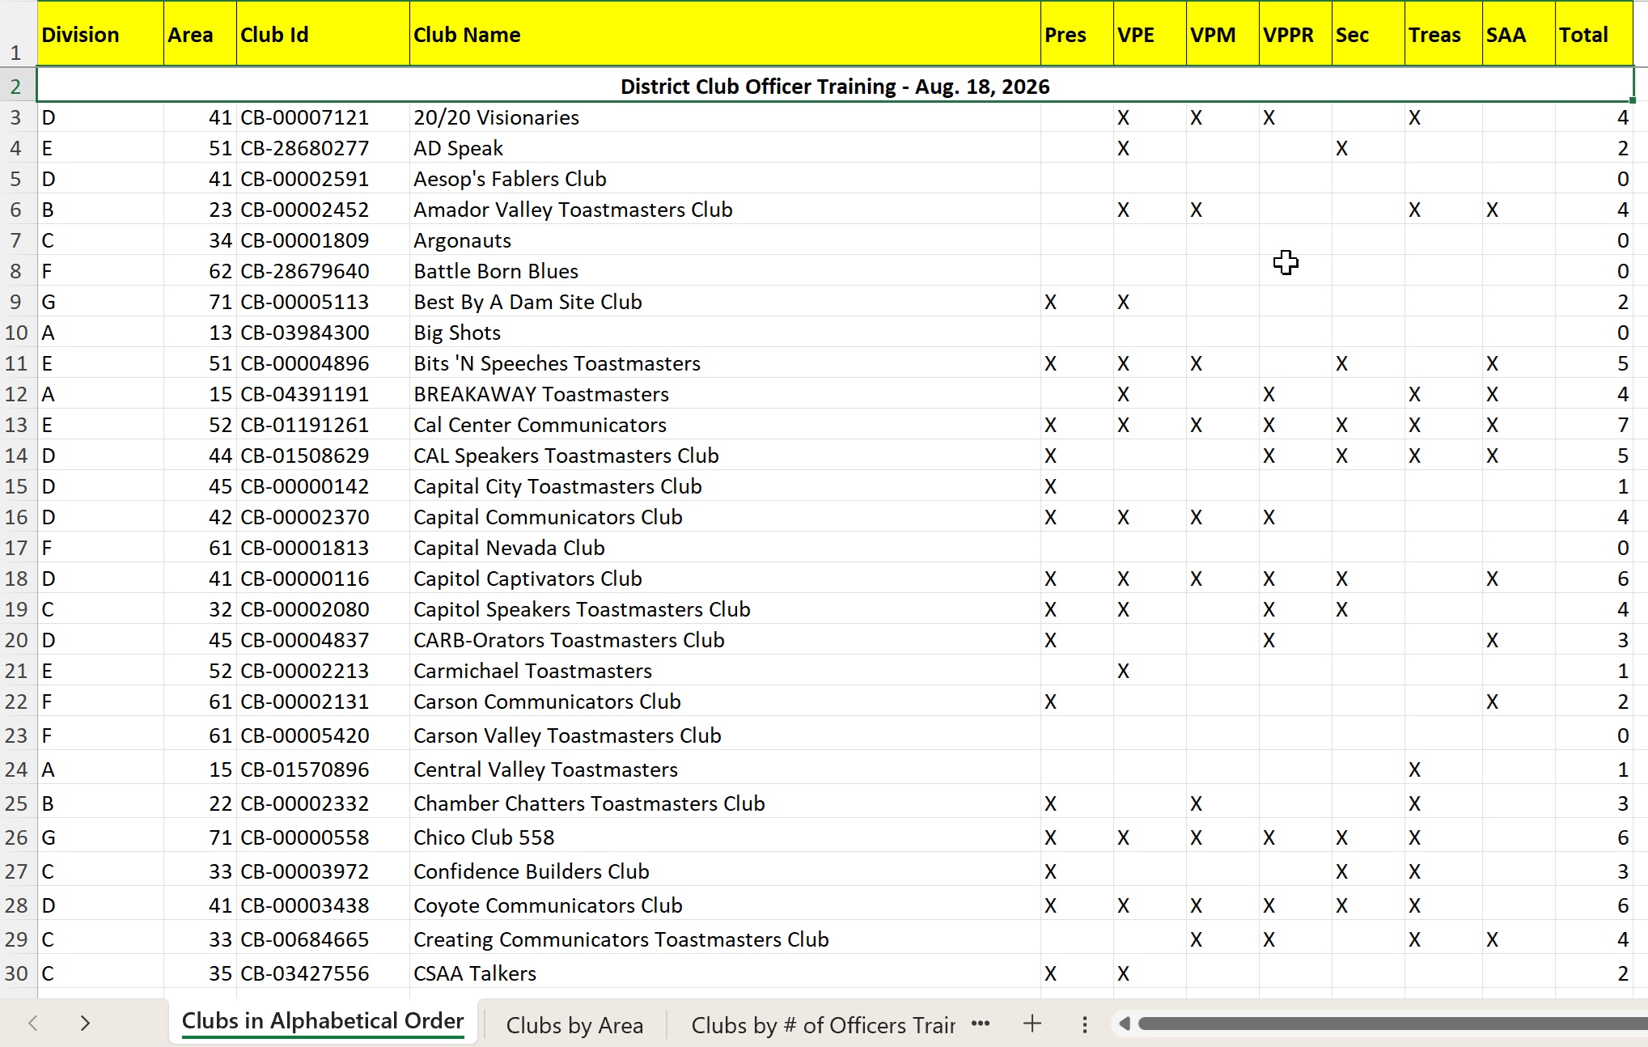Go to previous sheet tabs arrow

[x=33, y=1024]
